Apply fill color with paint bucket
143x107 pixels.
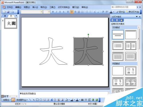coord(67,100)
